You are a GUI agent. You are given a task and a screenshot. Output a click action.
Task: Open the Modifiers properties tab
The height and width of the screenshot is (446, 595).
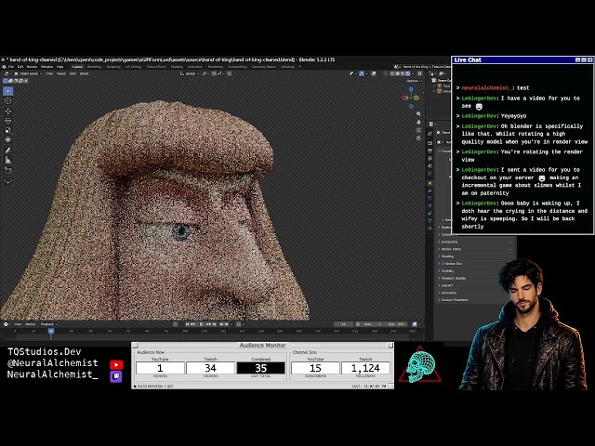[x=430, y=190]
